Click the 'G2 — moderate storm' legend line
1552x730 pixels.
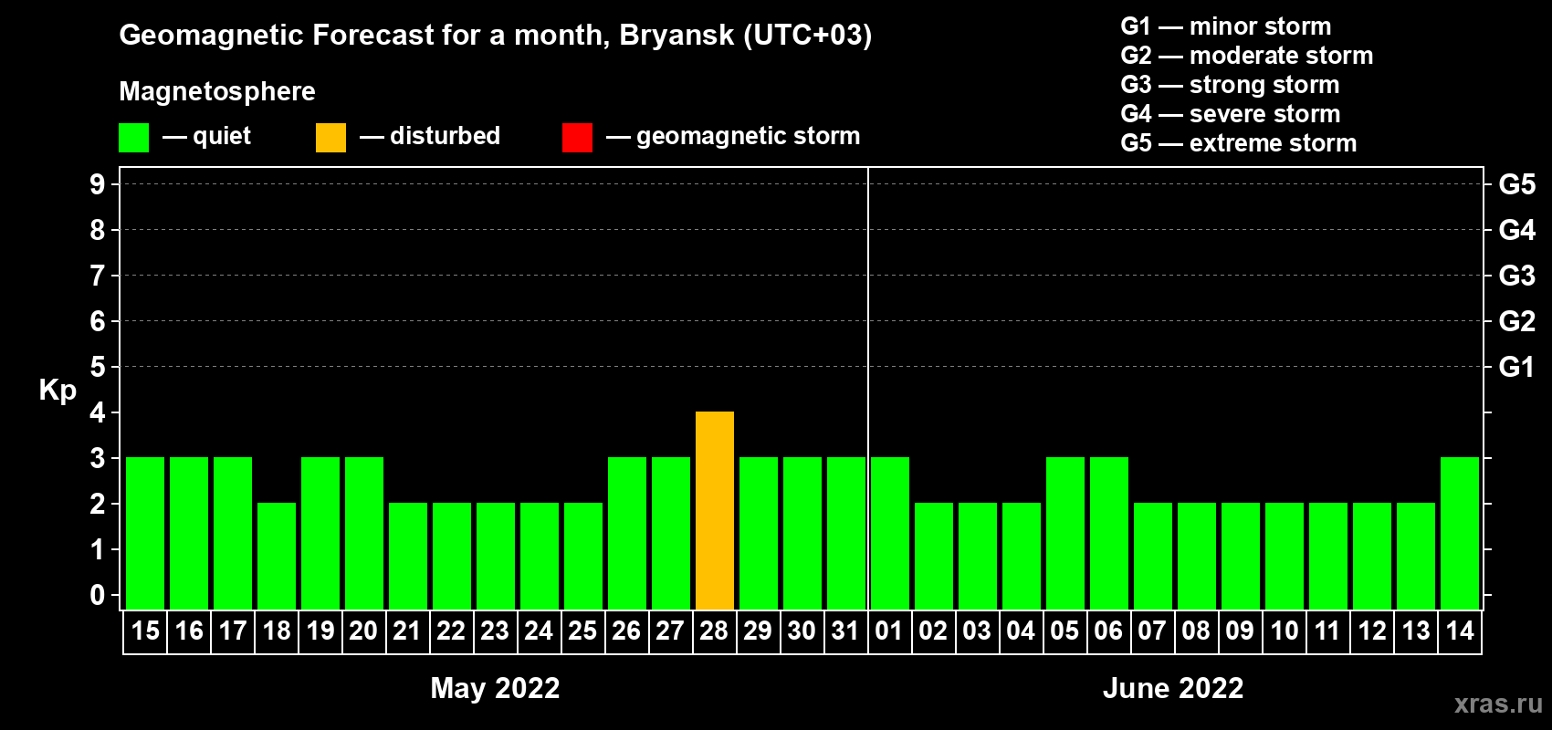click(x=1247, y=56)
